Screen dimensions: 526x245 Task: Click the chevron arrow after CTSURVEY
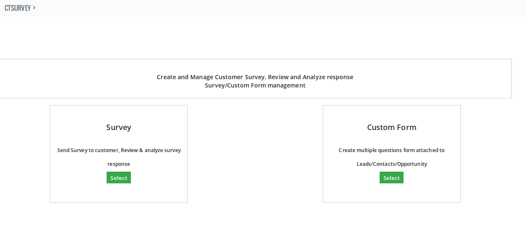coord(34,7)
